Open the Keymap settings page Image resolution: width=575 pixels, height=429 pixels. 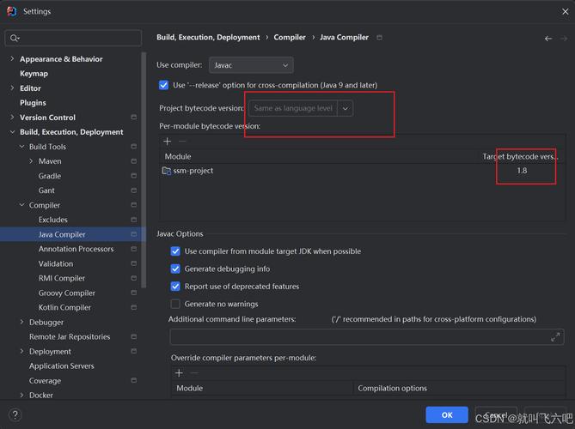[34, 74]
